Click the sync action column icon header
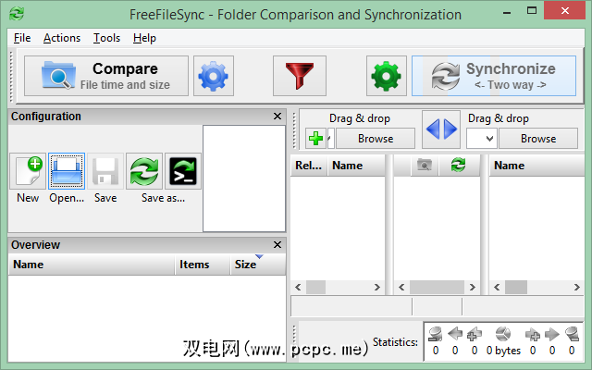This screenshot has width=592, height=370. point(459,166)
